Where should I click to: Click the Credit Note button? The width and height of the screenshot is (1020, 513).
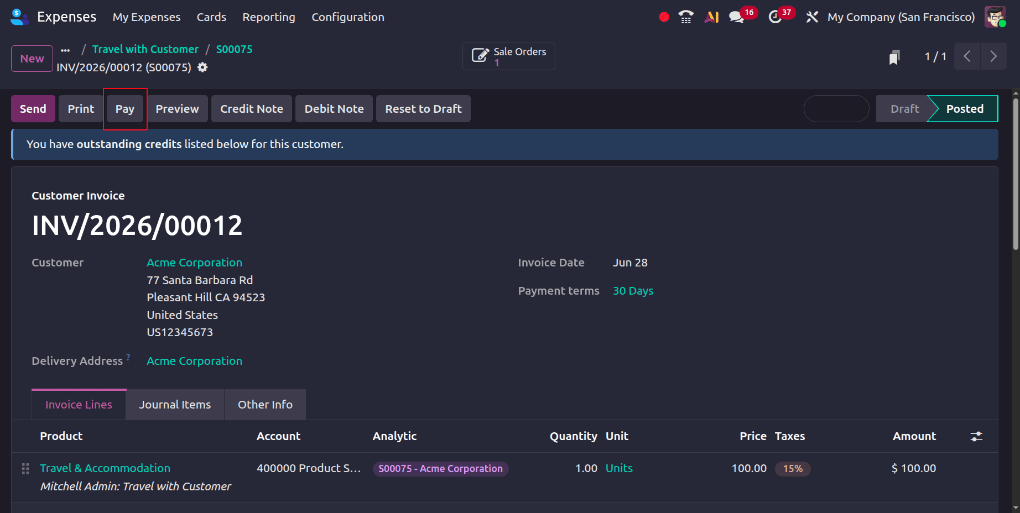(252, 109)
